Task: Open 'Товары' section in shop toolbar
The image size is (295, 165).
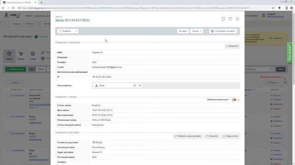Action: (9, 55)
